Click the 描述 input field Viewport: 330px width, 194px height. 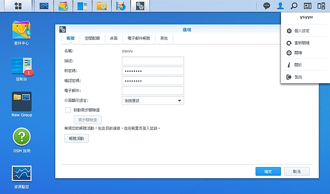coord(153,61)
